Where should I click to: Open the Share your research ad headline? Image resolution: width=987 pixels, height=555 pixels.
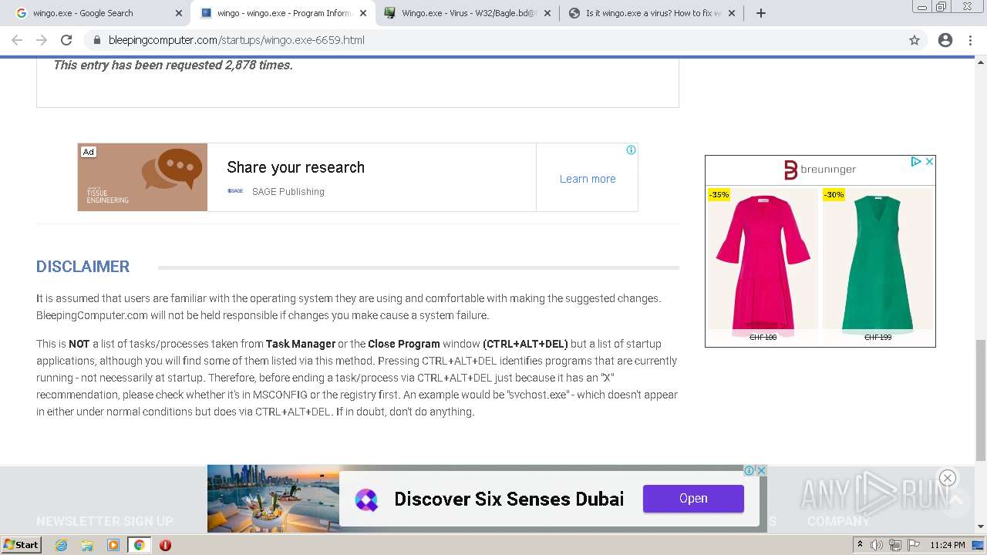295,167
